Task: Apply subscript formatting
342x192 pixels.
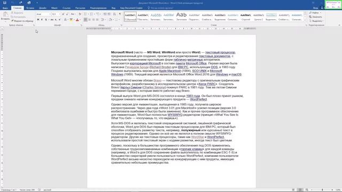Action: tap(56, 20)
